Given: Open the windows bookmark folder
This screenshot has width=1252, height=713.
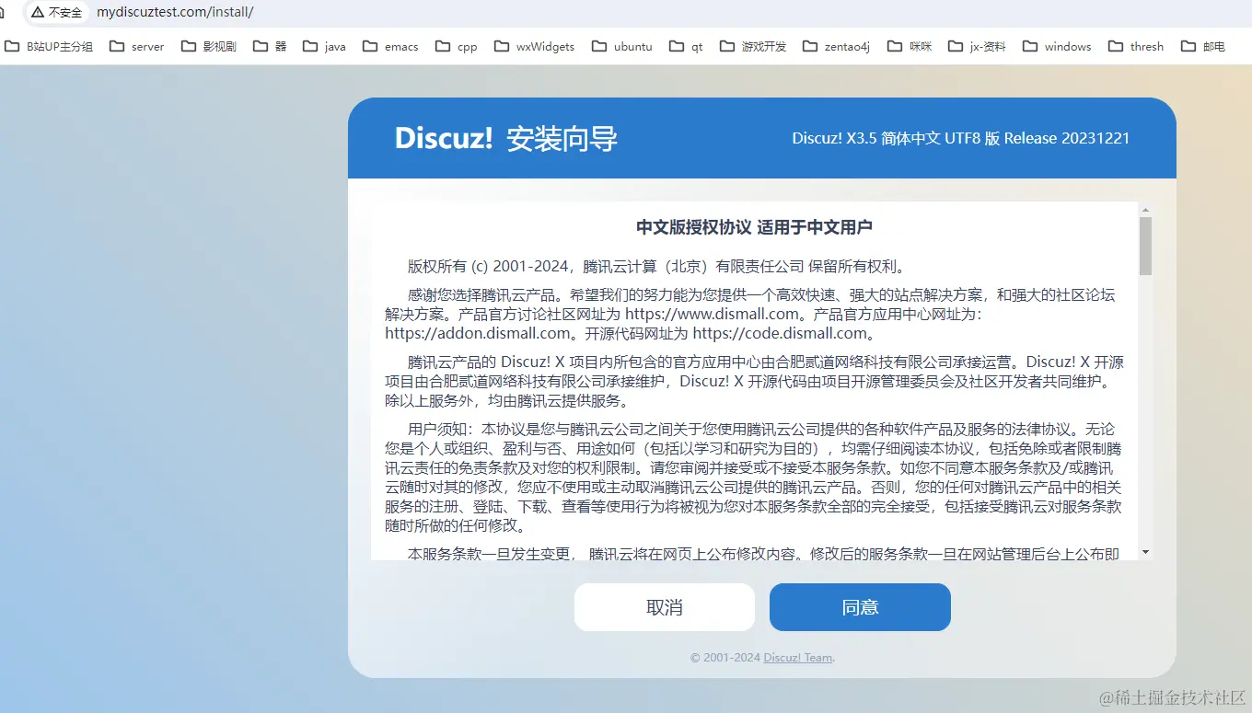Looking at the screenshot, I should pos(1057,46).
